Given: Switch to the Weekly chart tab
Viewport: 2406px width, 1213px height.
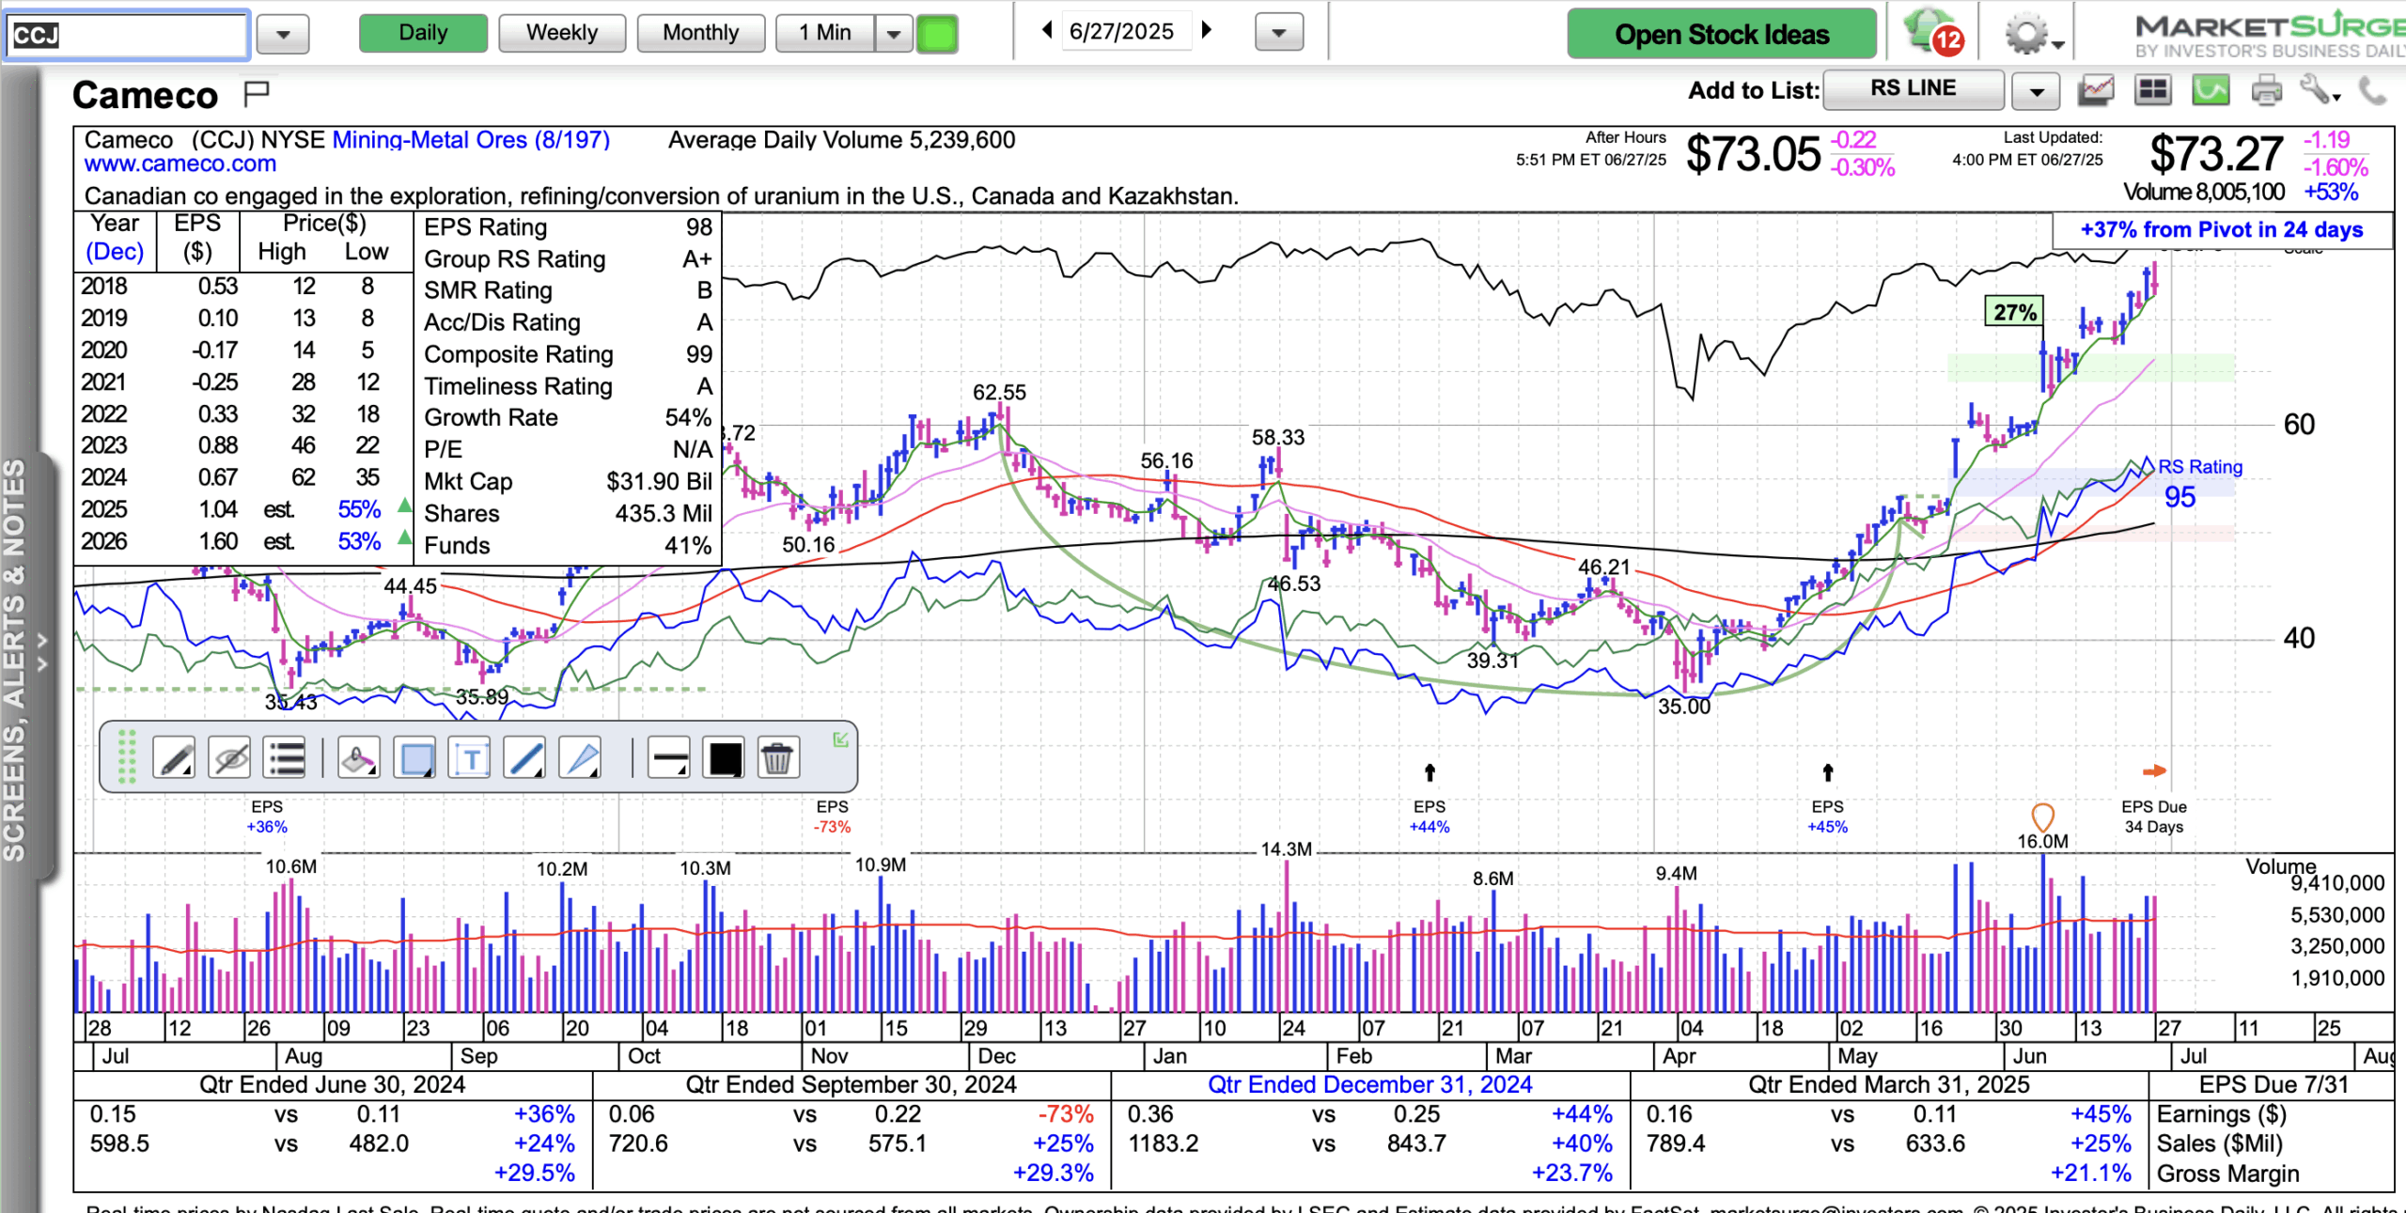Looking at the screenshot, I should tap(561, 33).
